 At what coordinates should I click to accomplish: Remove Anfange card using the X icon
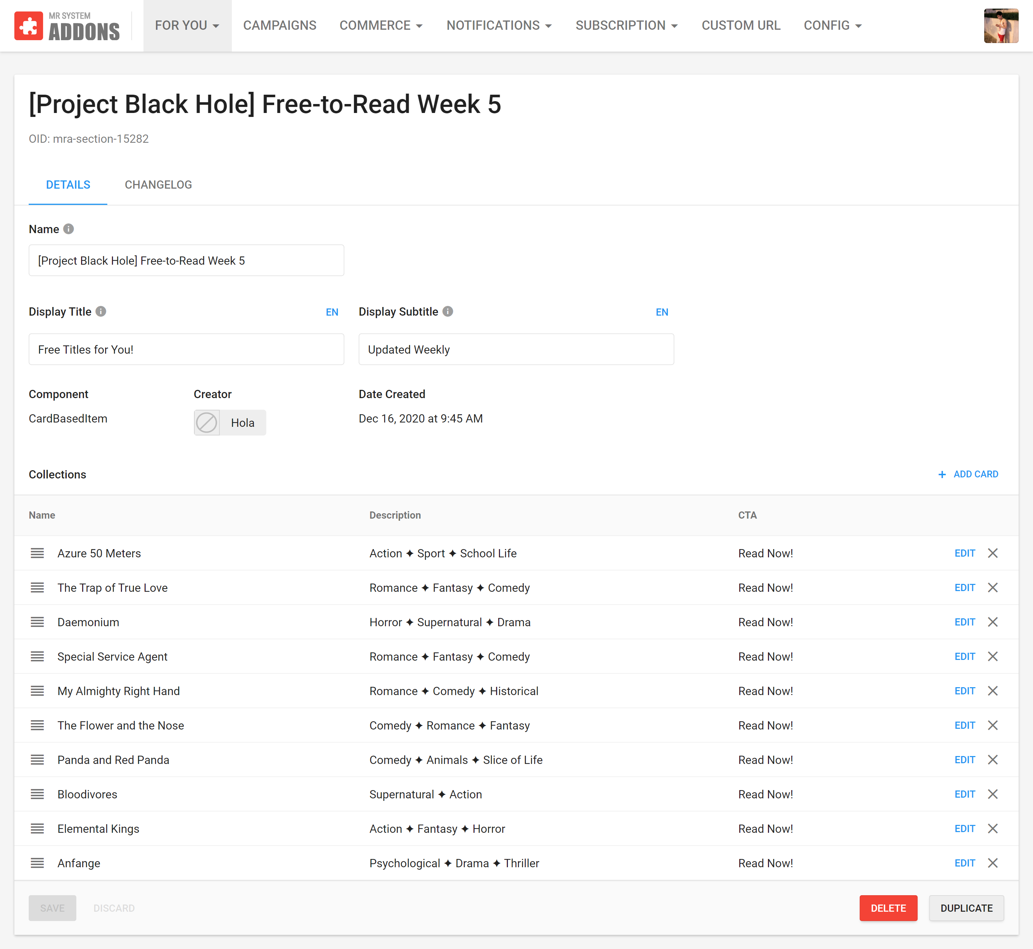tap(992, 863)
